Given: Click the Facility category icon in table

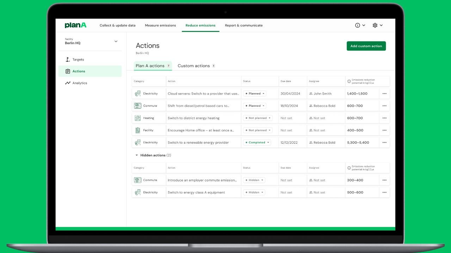Looking at the screenshot, I should pos(137,130).
